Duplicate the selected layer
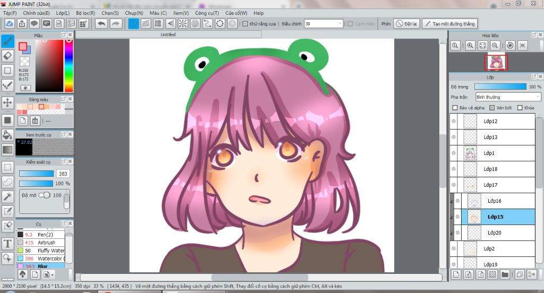544x293 pixels. [520, 274]
